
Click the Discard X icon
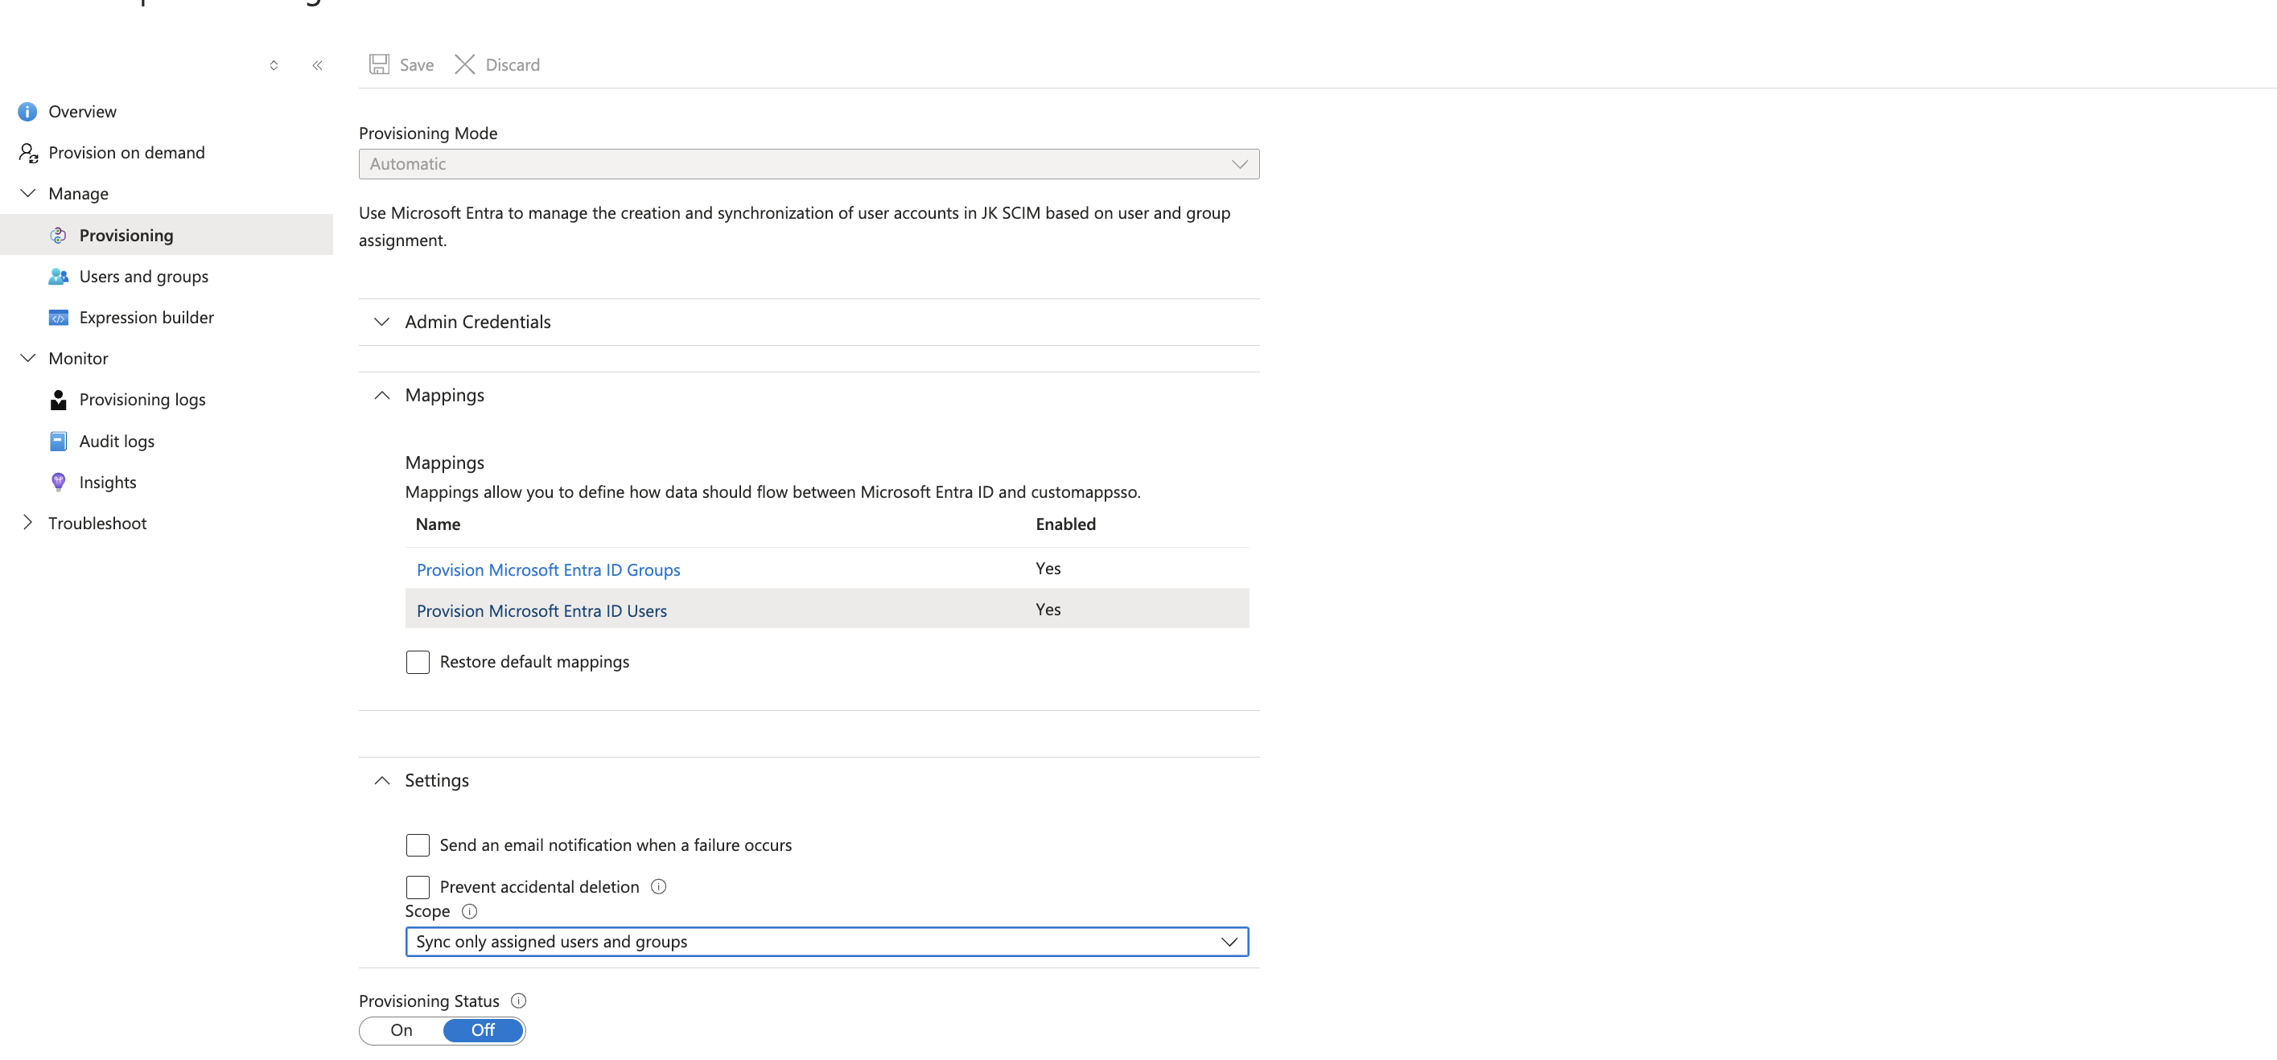[465, 64]
